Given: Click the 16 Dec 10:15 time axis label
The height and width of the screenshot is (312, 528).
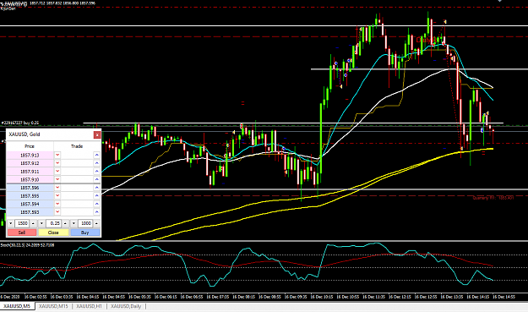Looking at the screenshot, I should pos(322,297).
